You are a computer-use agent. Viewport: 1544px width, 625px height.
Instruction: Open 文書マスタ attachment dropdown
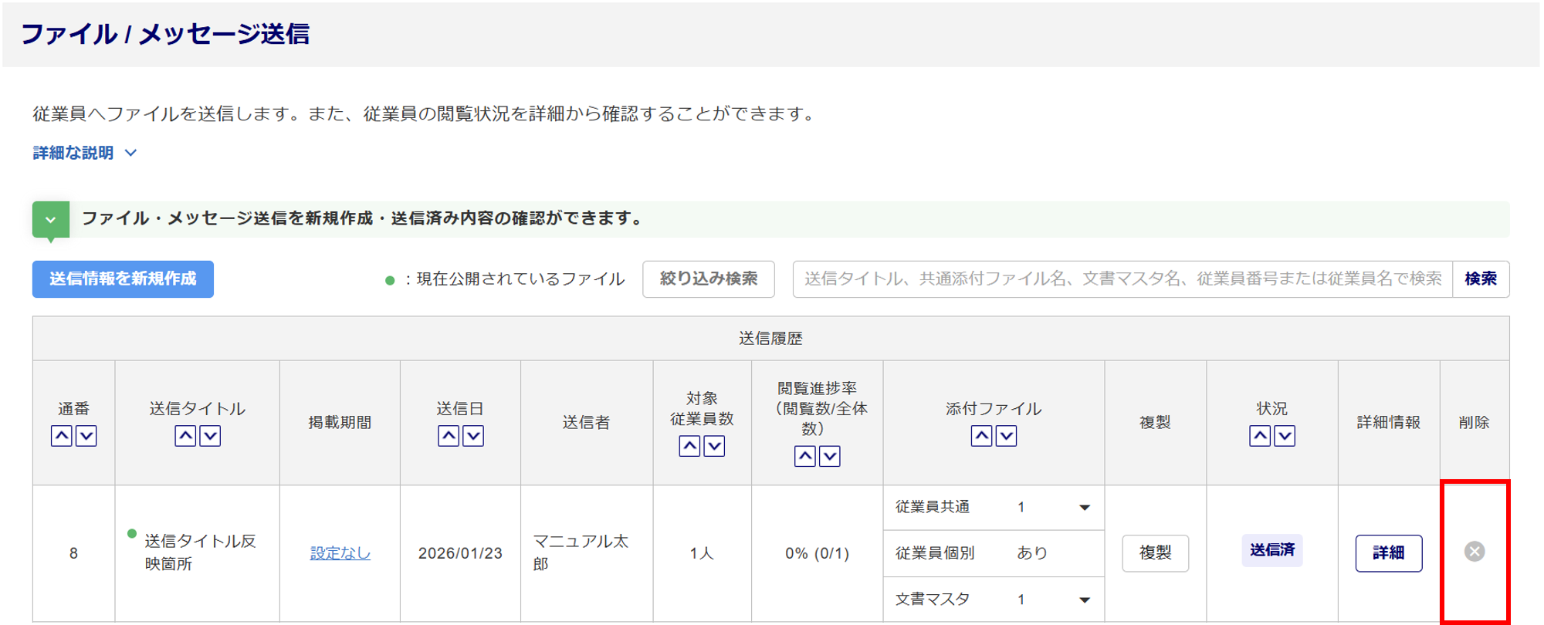[1084, 600]
